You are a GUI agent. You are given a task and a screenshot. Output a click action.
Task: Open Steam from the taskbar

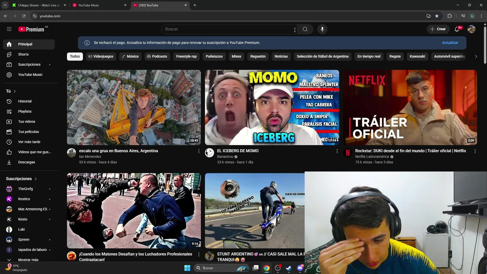pyautogui.click(x=289, y=268)
